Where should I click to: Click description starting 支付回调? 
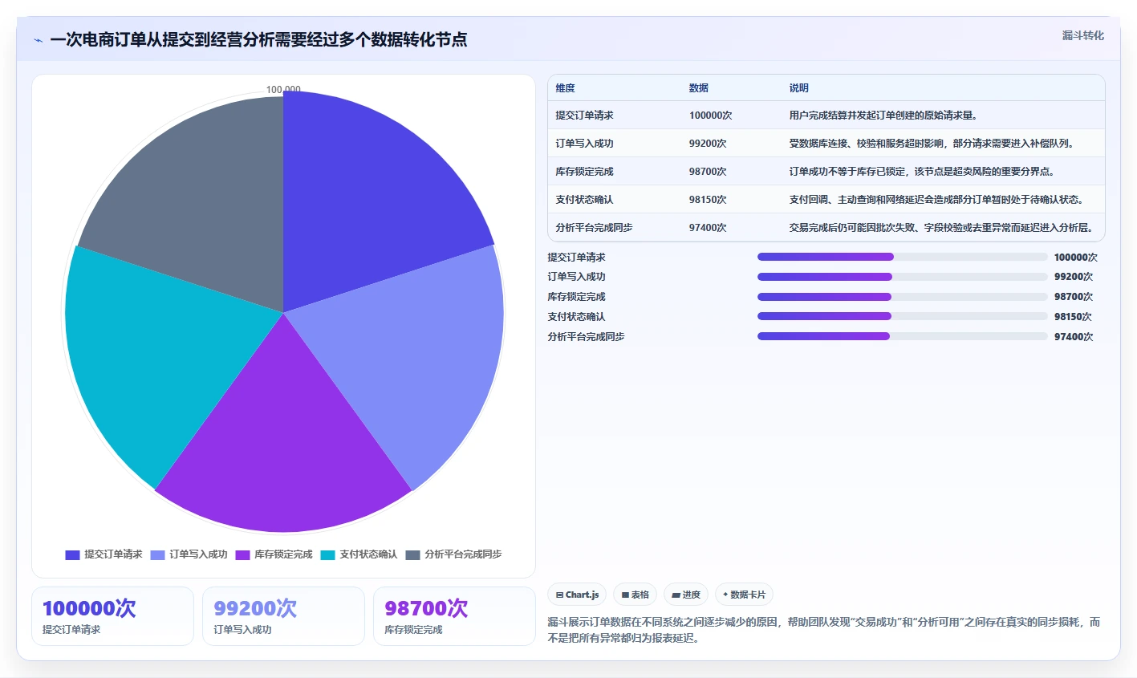coord(936,200)
